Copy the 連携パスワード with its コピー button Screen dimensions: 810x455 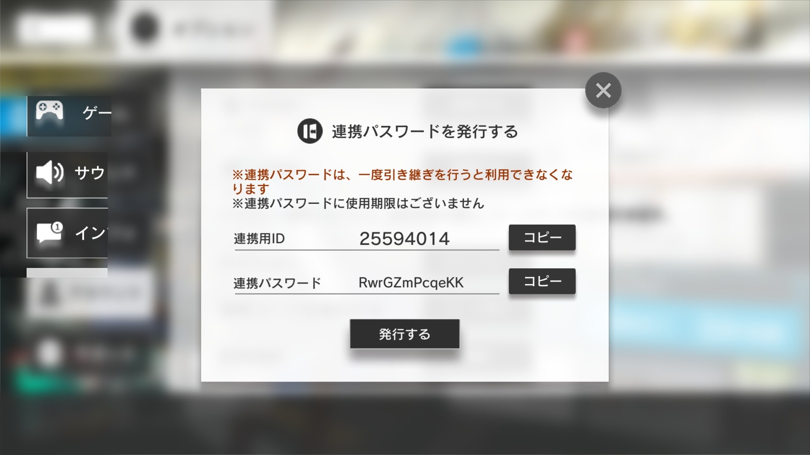click(542, 281)
